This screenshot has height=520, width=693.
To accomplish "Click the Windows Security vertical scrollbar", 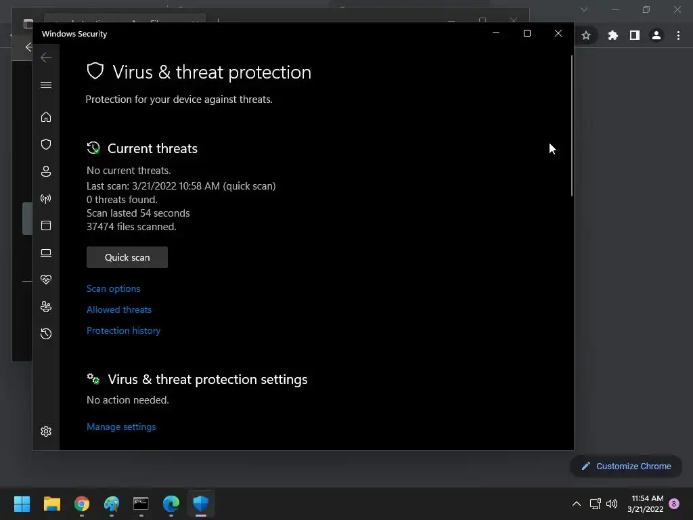I will click(x=571, y=125).
